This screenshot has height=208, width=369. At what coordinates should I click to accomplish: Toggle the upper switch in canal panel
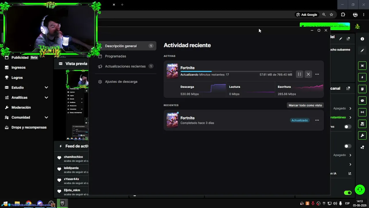(348, 127)
